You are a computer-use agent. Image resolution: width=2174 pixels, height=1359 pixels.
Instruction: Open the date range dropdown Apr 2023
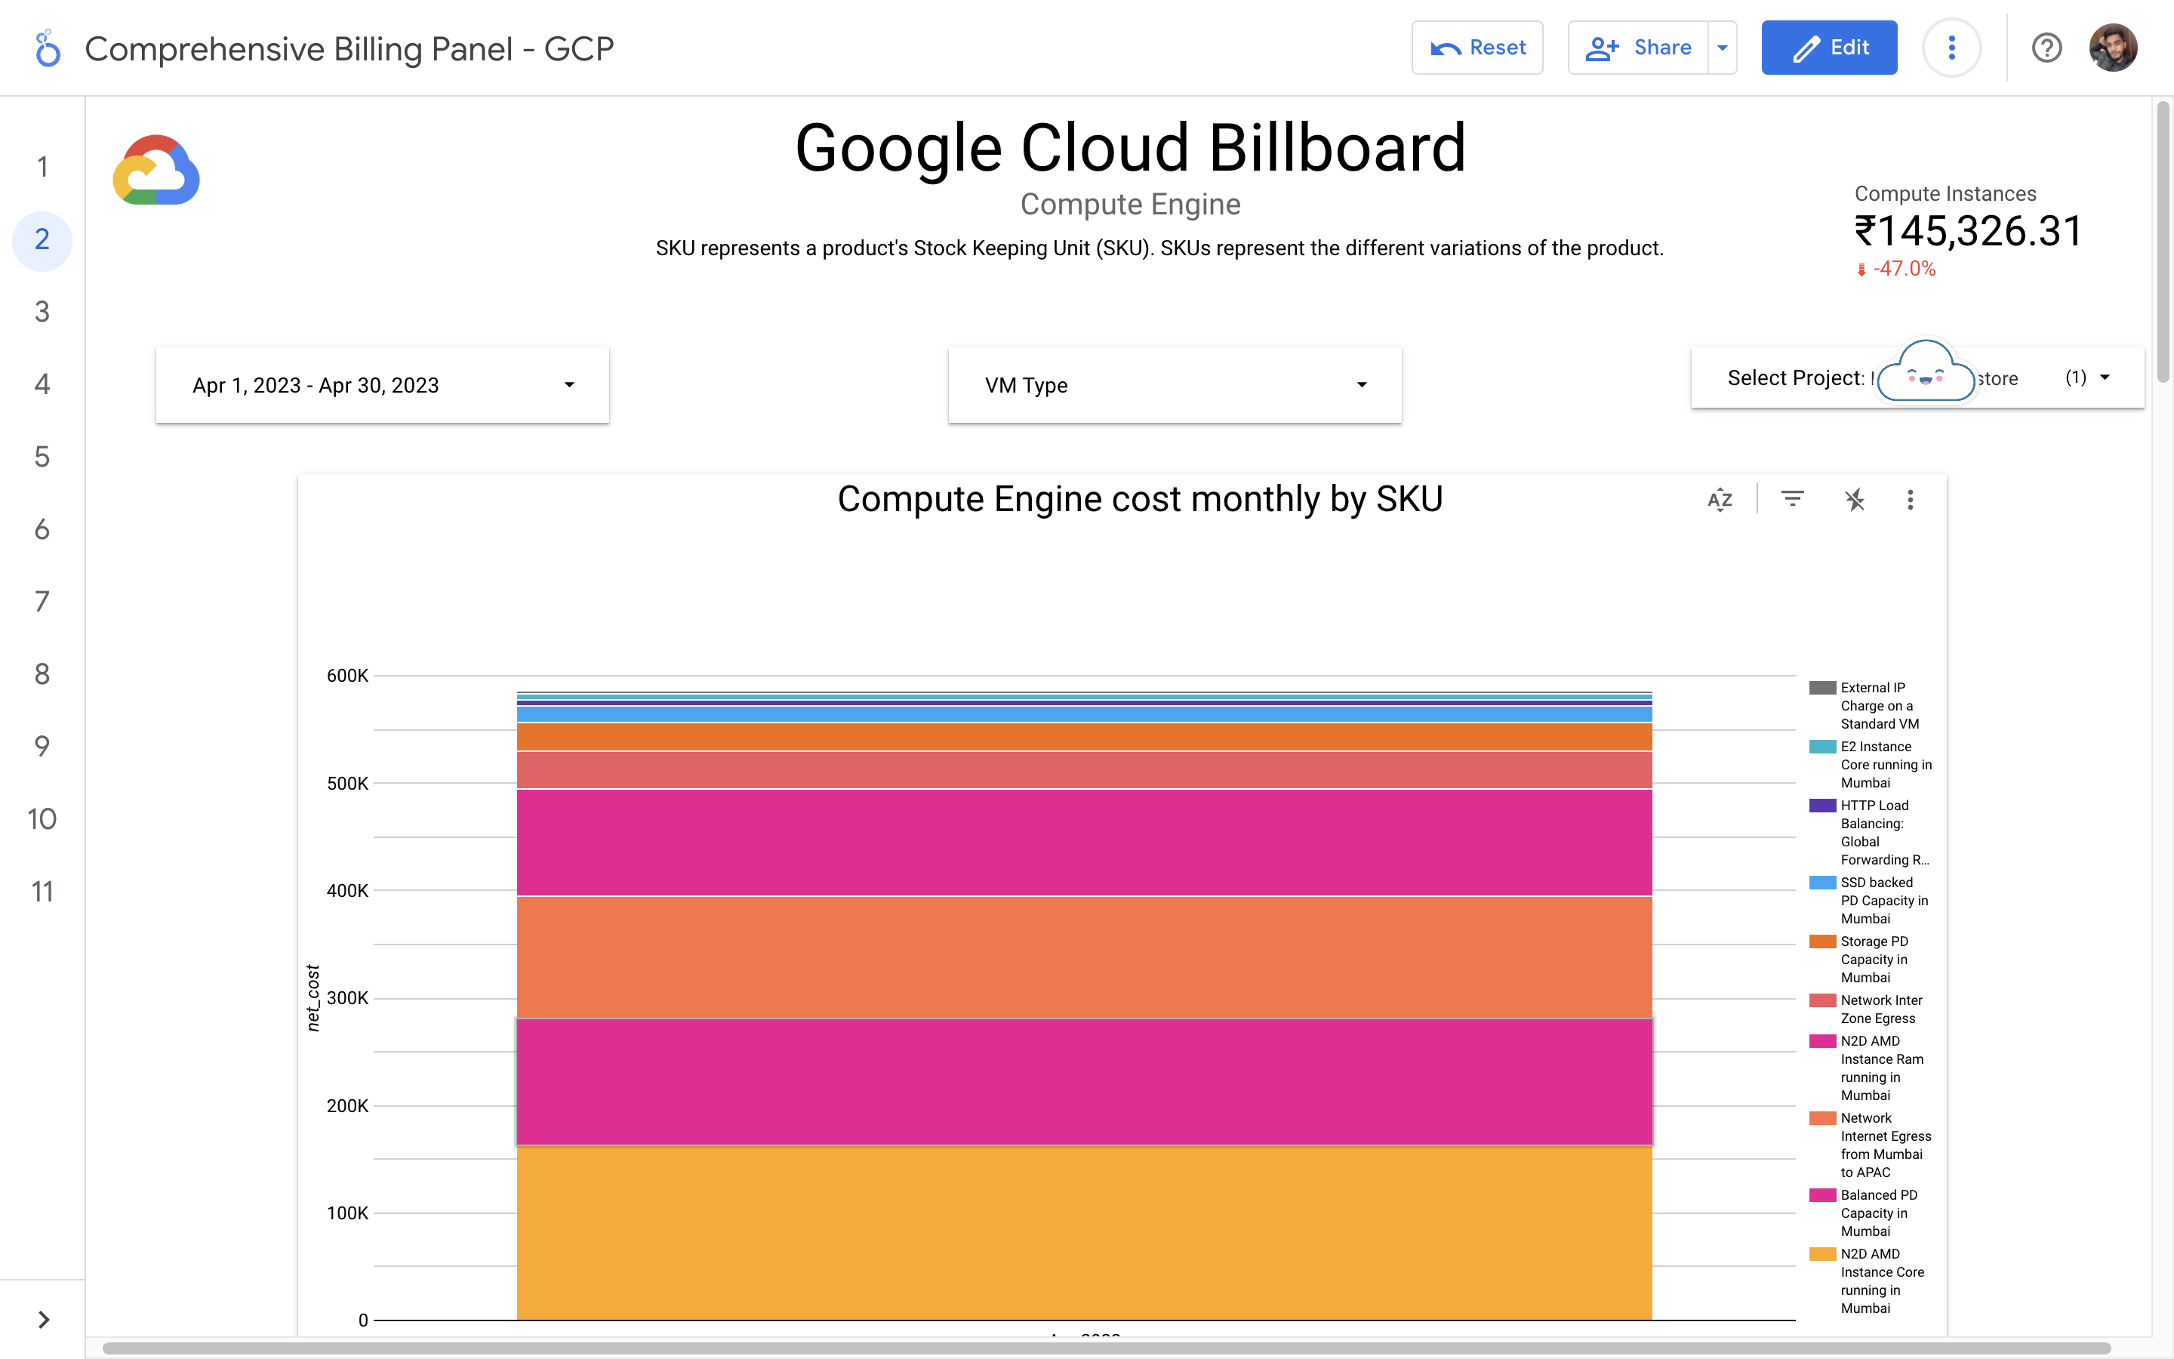[383, 386]
